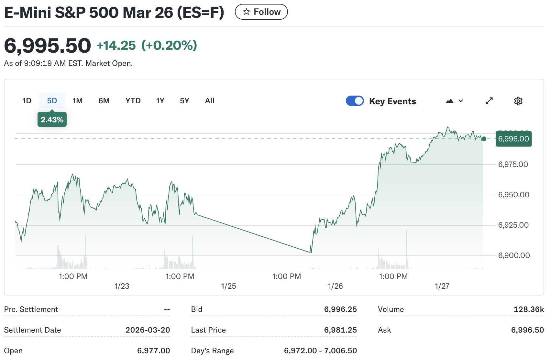Viewport: 550px width, 361px height.
Task: Click the gear icon above the price axis
Action: (x=518, y=101)
